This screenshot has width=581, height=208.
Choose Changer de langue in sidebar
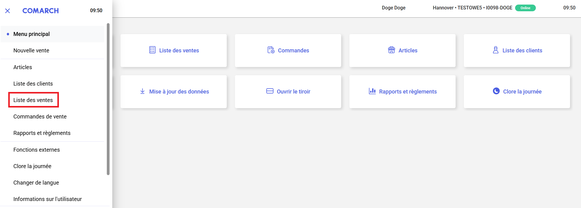(36, 183)
